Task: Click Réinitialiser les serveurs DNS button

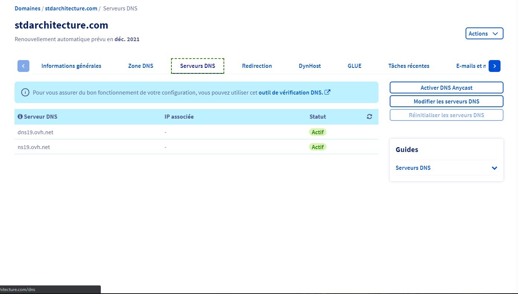Action: click(x=446, y=115)
